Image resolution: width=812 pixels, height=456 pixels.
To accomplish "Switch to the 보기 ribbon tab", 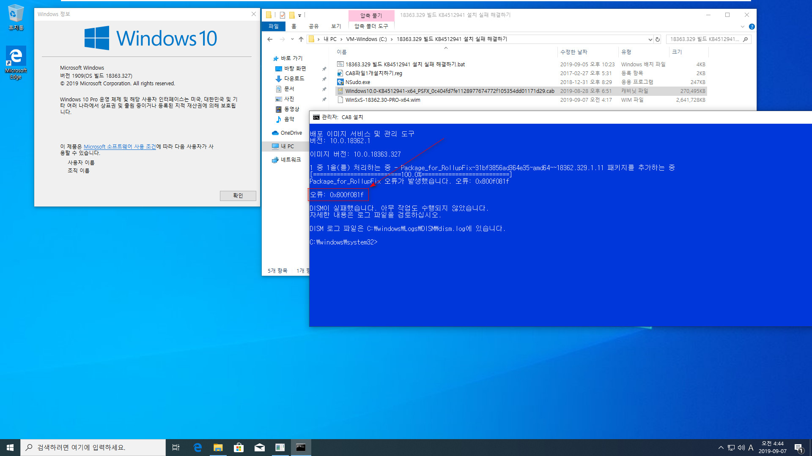I will pos(336,26).
